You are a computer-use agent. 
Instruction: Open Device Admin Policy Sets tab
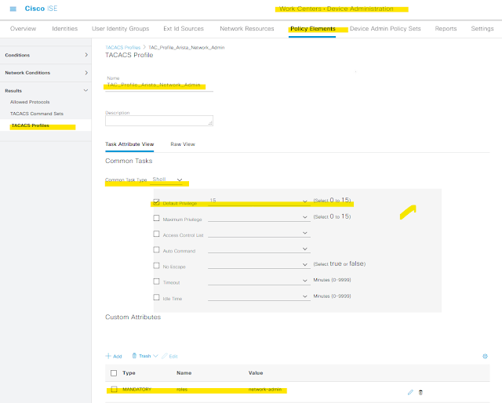click(x=385, y=28)
